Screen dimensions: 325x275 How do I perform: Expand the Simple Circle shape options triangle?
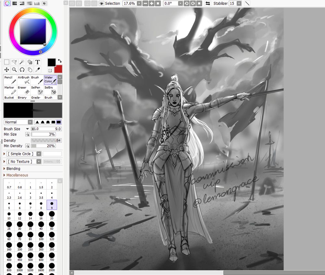[4, 154]
